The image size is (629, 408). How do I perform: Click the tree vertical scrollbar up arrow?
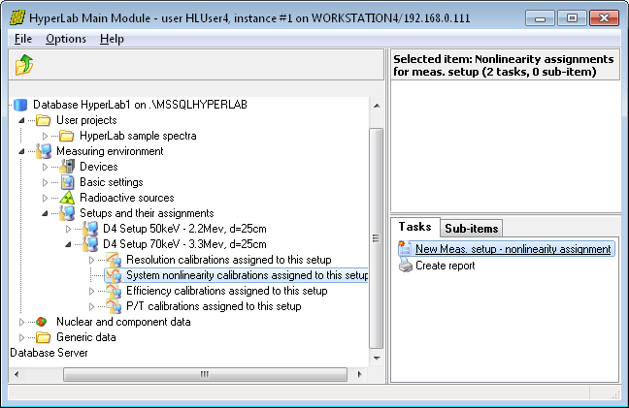[x=377, y=106]
